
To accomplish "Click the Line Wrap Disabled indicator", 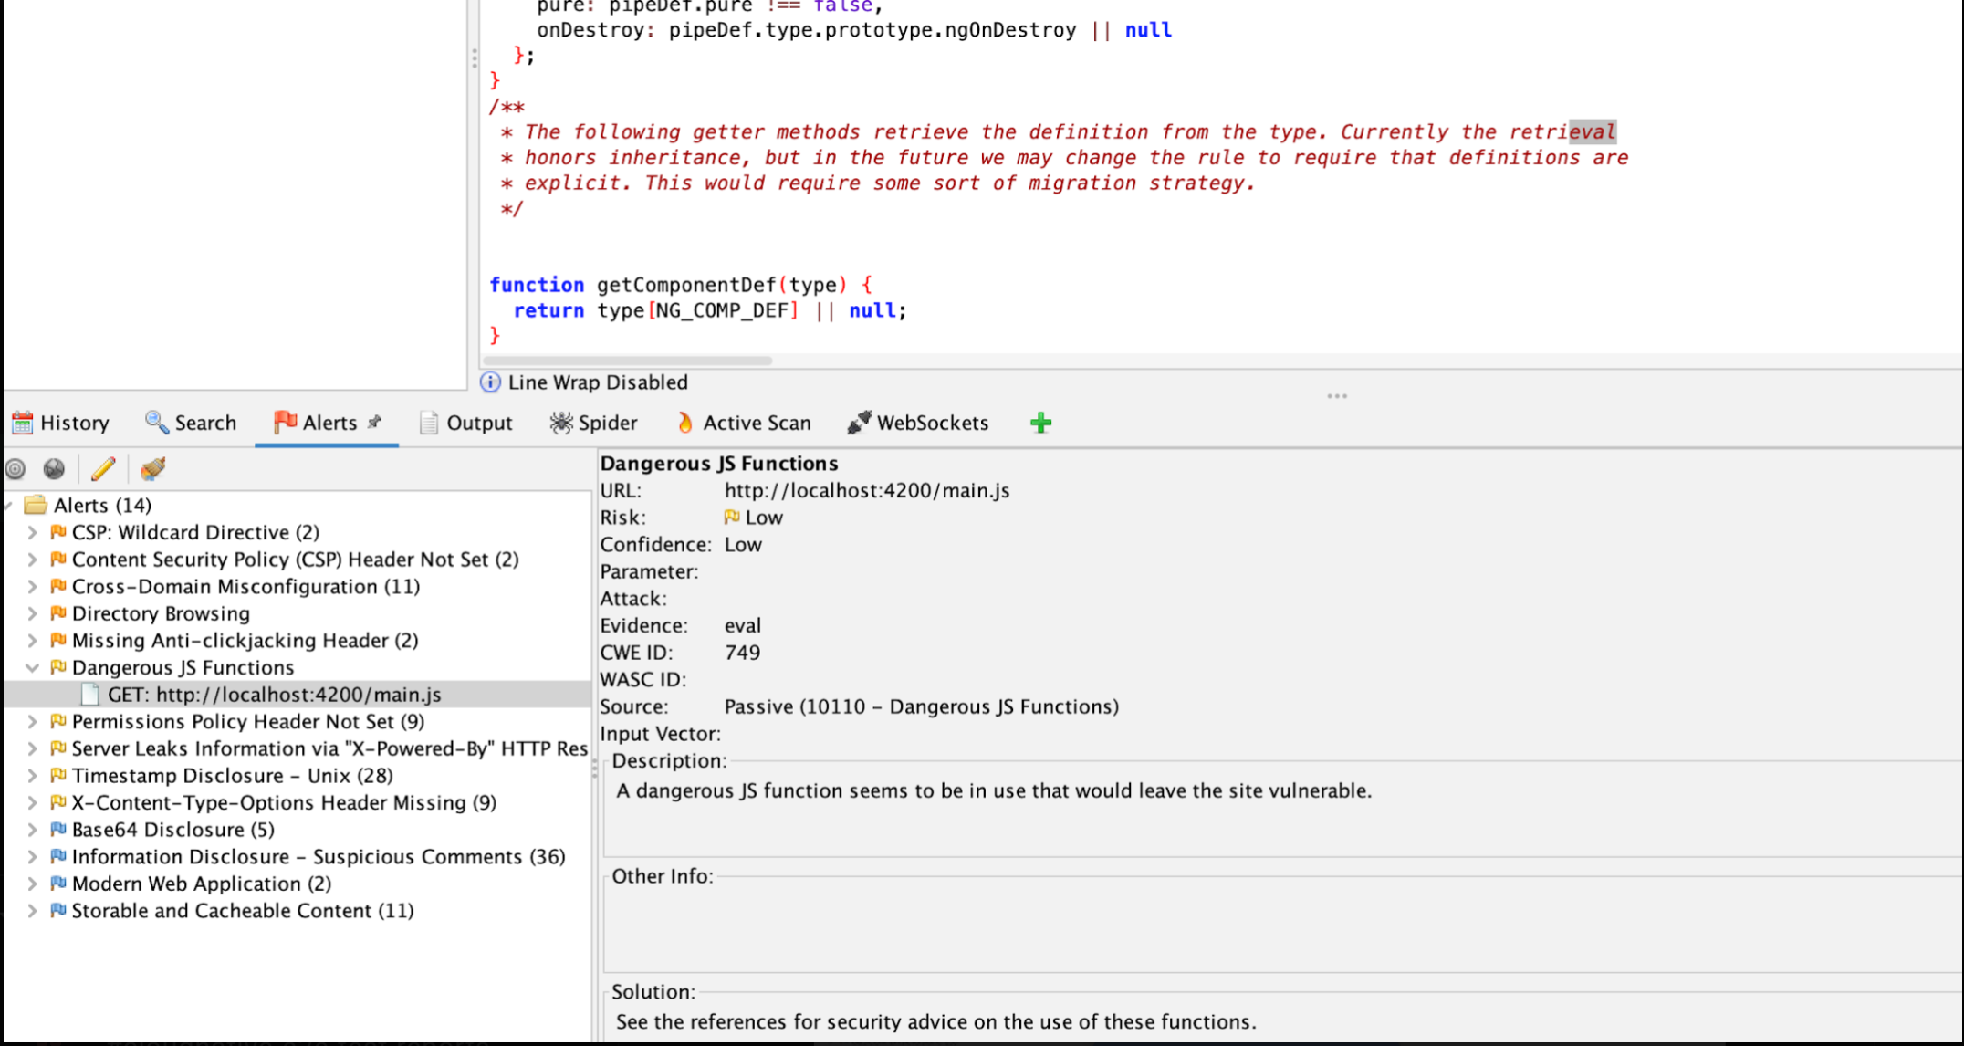I will (584, 382).
